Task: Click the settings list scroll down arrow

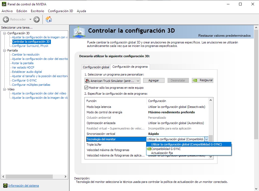Action: point(211,156)
